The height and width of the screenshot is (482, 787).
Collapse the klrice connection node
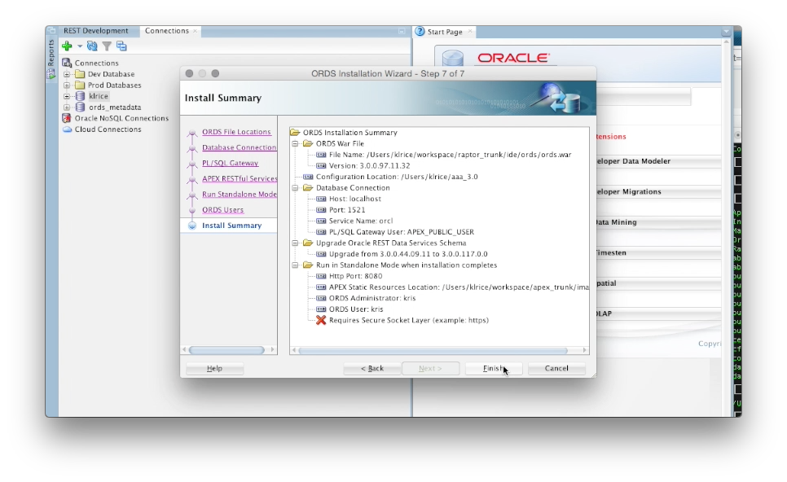[x=66, y=96]
